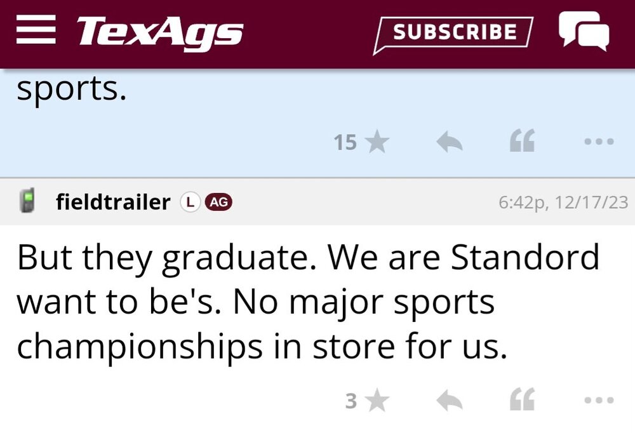Image resolution: width=635 pixels, height=433 pixels.
Task: Click the star count 3 number
Action: (351, 401)
